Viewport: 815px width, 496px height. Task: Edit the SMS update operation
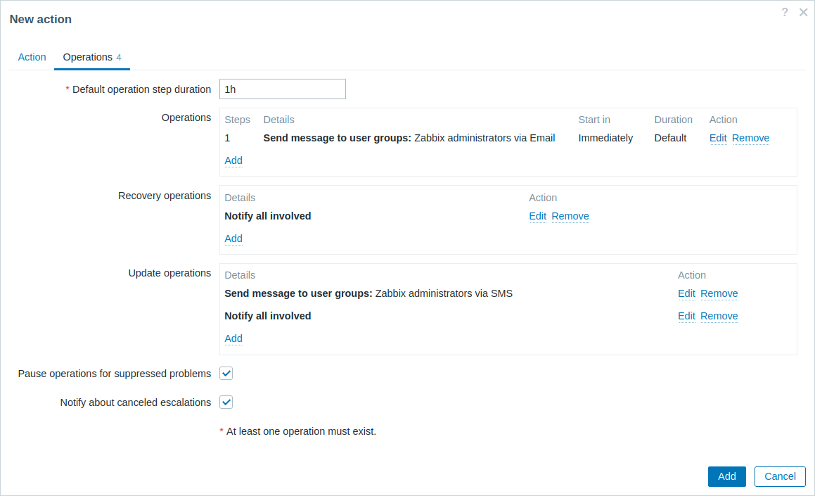[686, 293]
